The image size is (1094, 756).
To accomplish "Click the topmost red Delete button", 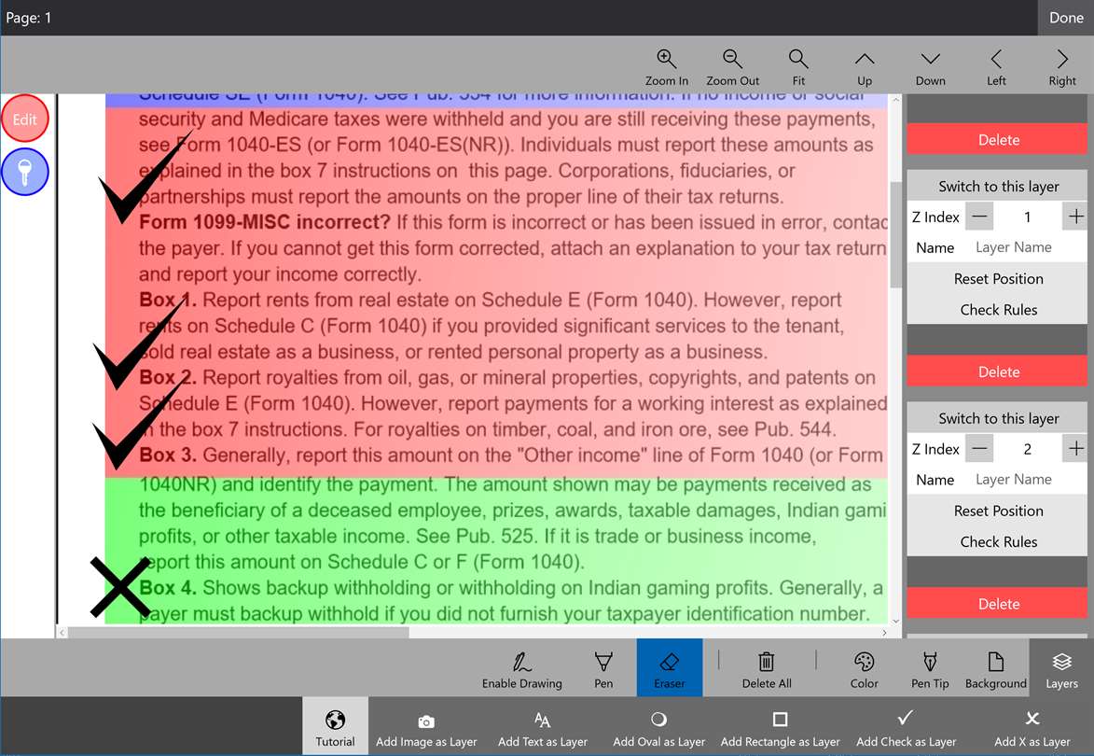I will point(997,140).
